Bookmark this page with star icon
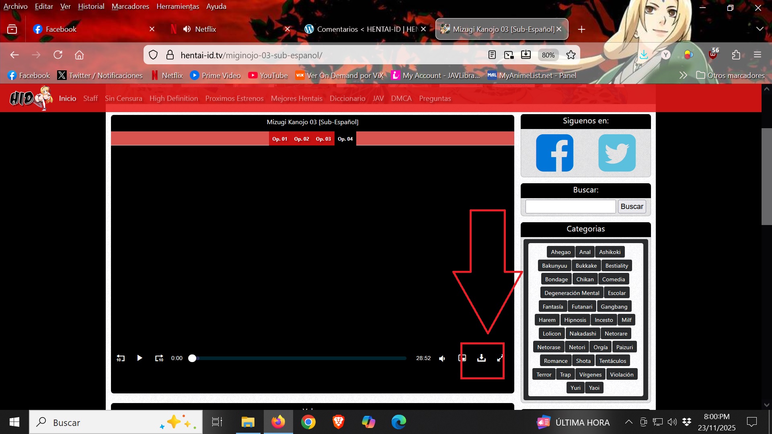This screenshot has width=772, height=434. [571, 55]
